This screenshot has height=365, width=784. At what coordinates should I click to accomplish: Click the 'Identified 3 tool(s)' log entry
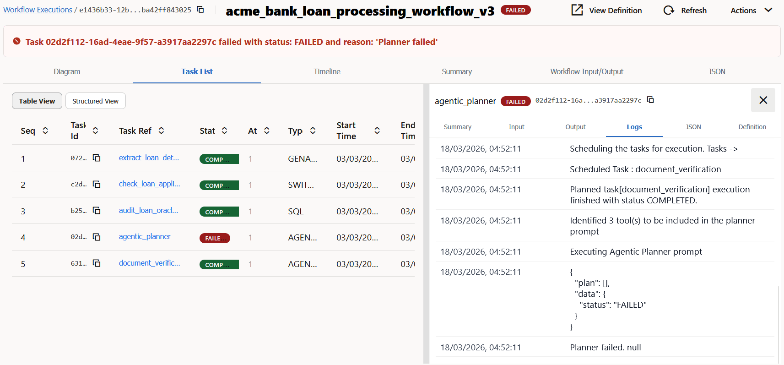pyautogui.click(x=605, y=226)
